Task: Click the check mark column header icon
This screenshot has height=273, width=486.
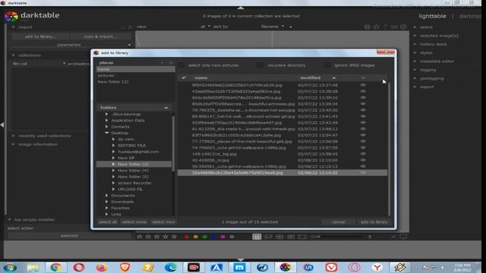Action: [184, 77]
